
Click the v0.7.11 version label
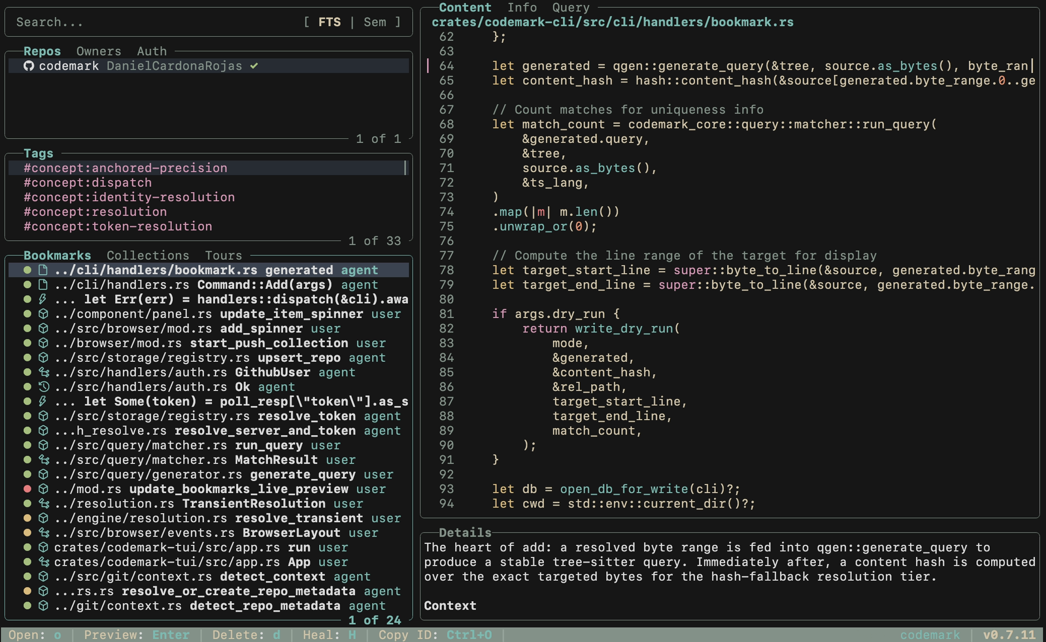point(1009,635)
